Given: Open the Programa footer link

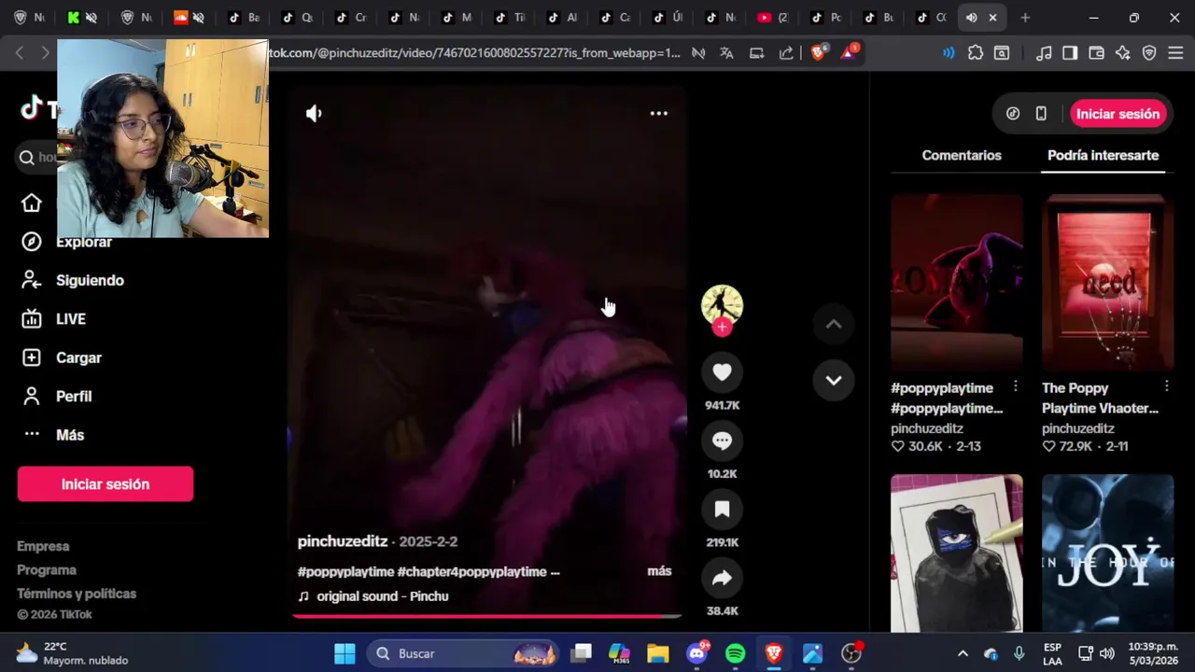Looking at the screenshot, I should [47, 570].
